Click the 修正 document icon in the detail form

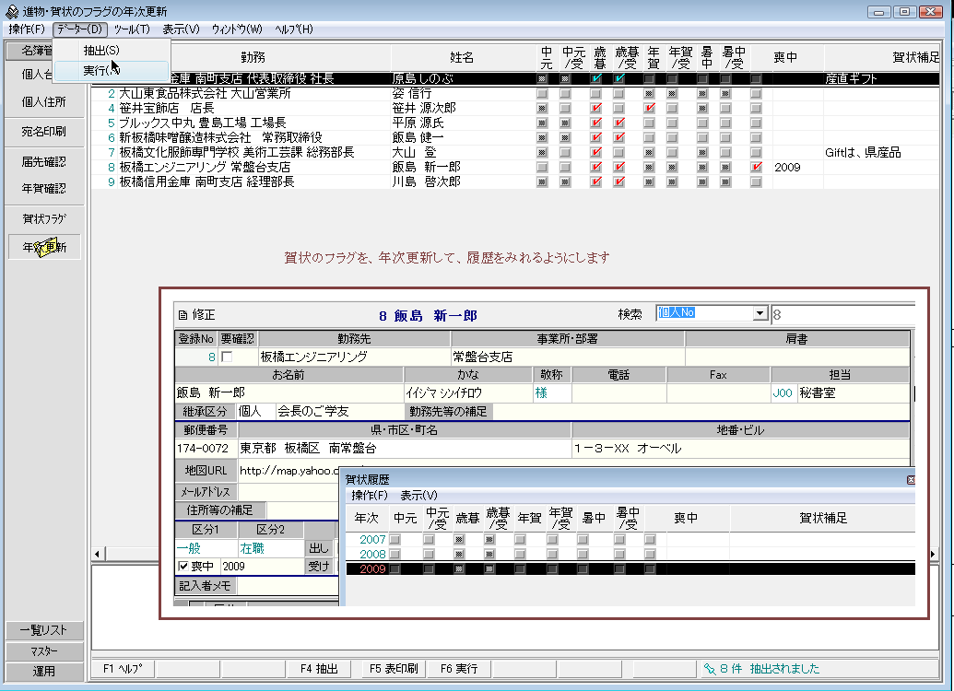(183, 315)
